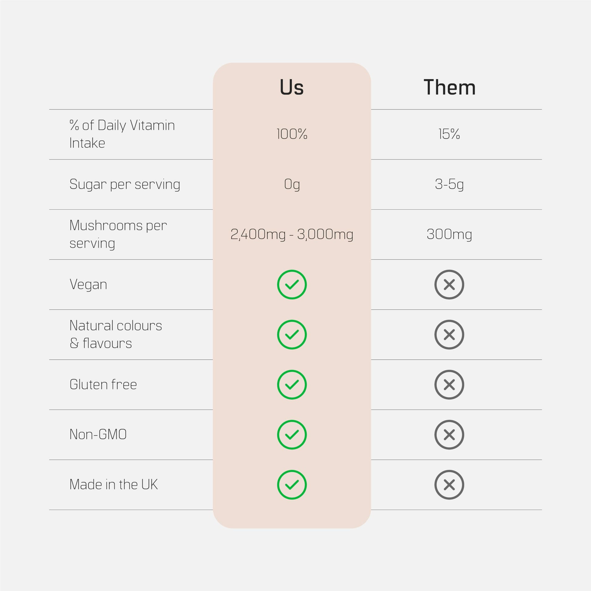The height and width of the screenshot is (591, 591).
Task: Click the 15% value under Them
Action: (449, 134)
